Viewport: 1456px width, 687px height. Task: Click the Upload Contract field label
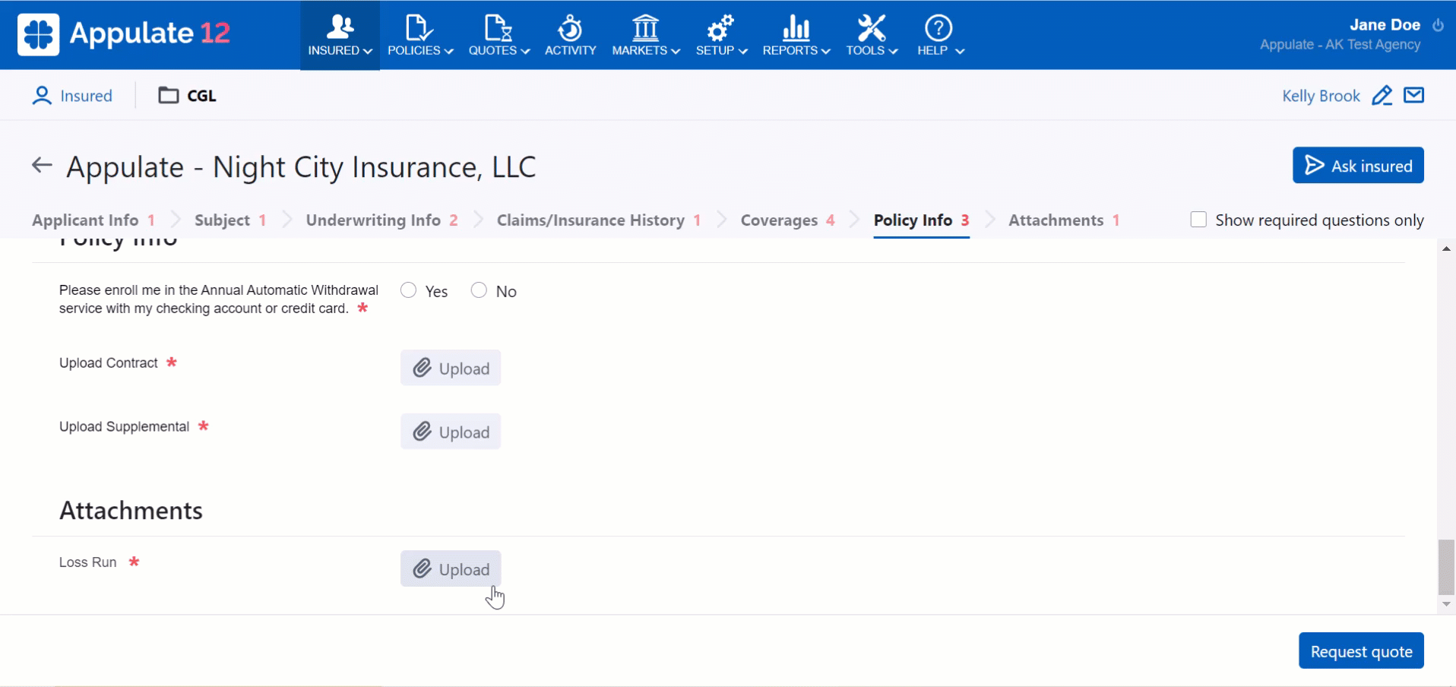coord(108,363)
